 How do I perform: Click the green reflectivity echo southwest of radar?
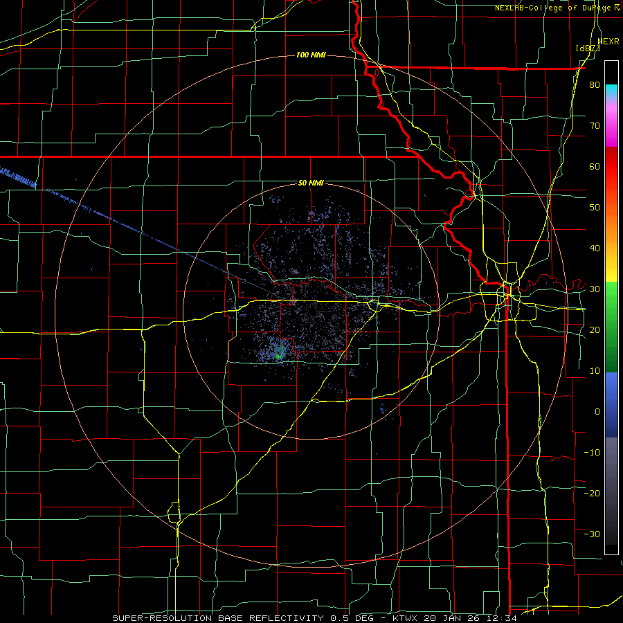(x=280, y=352)
